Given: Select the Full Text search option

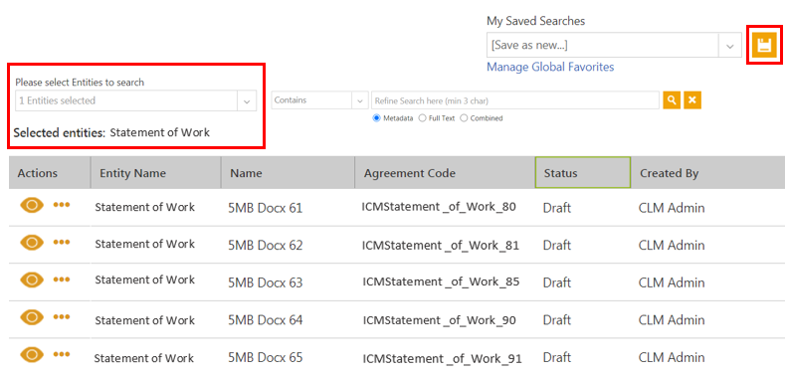Looking at the screenshot, I should [422, 118].
